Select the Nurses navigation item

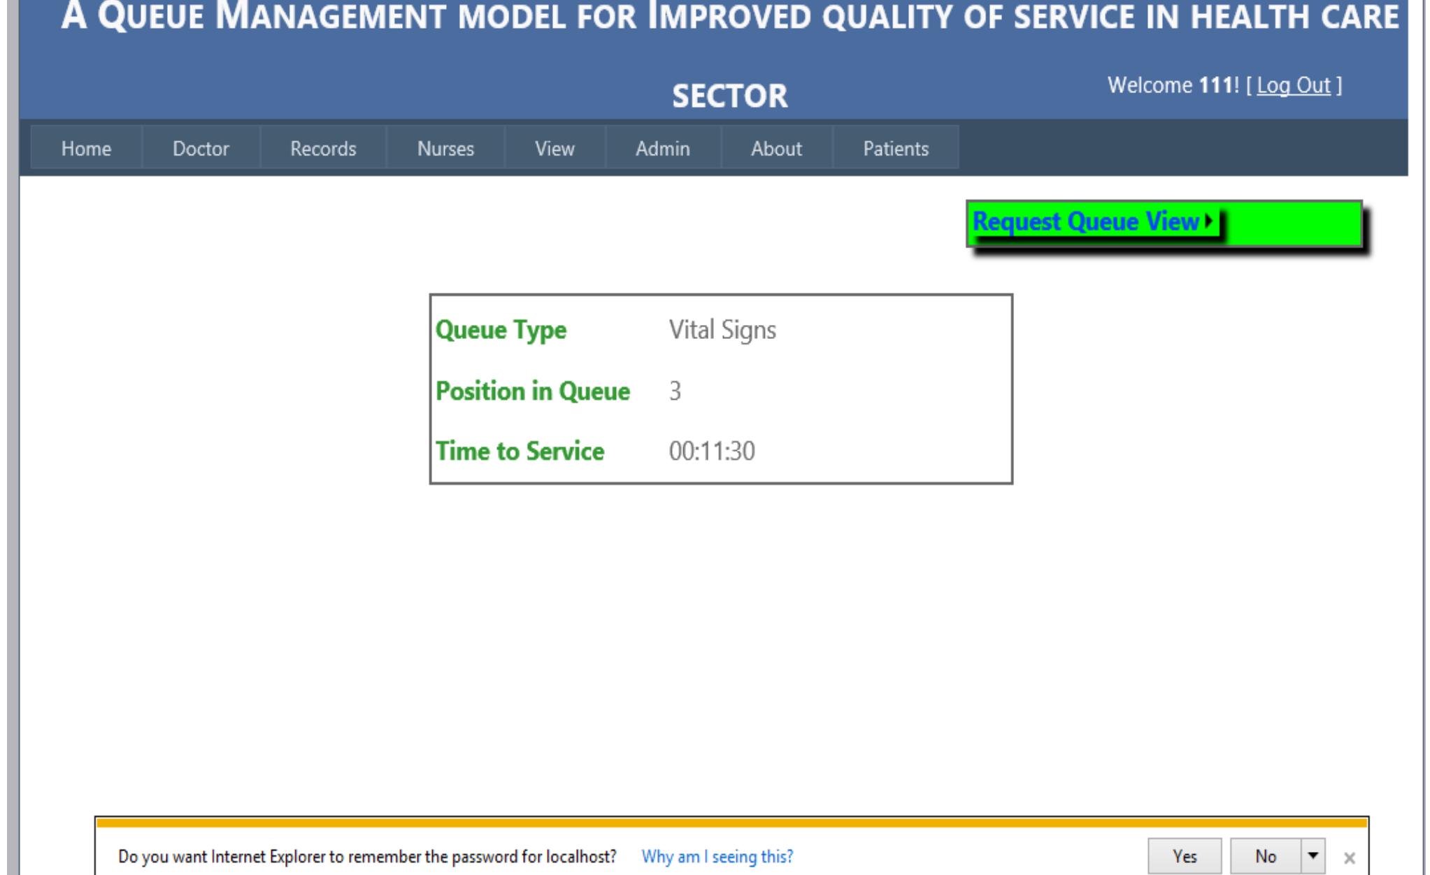[x=445, y=149]
